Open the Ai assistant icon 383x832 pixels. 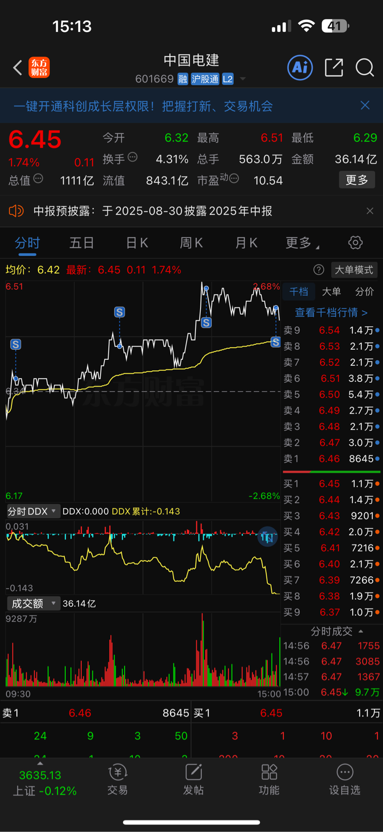coord(300,67)
